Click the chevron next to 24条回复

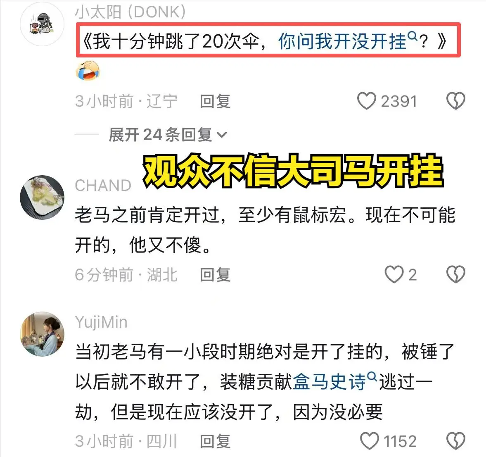222,135
